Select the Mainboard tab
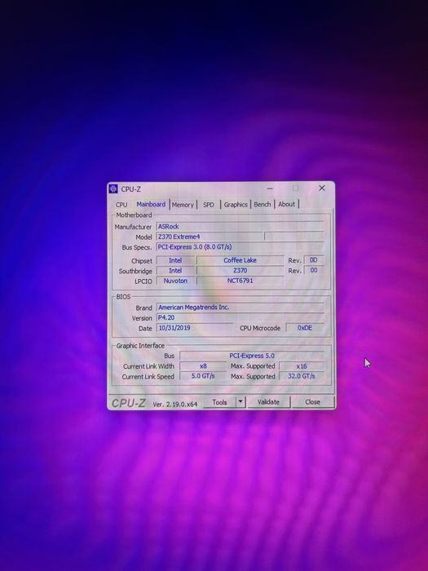Image resolution: width=428 pixels, height=571 pixels. pyautogui.click(x=151, y=204)
